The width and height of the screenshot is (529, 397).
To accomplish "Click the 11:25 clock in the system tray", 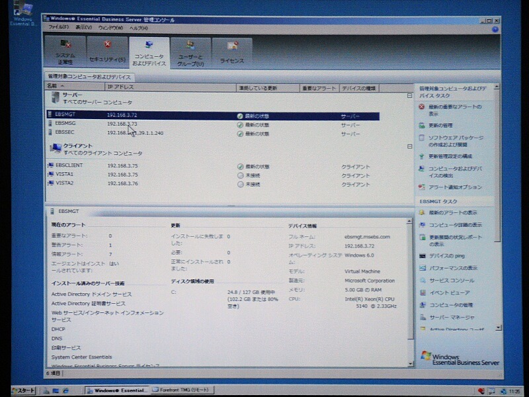I will click(514, 392).
